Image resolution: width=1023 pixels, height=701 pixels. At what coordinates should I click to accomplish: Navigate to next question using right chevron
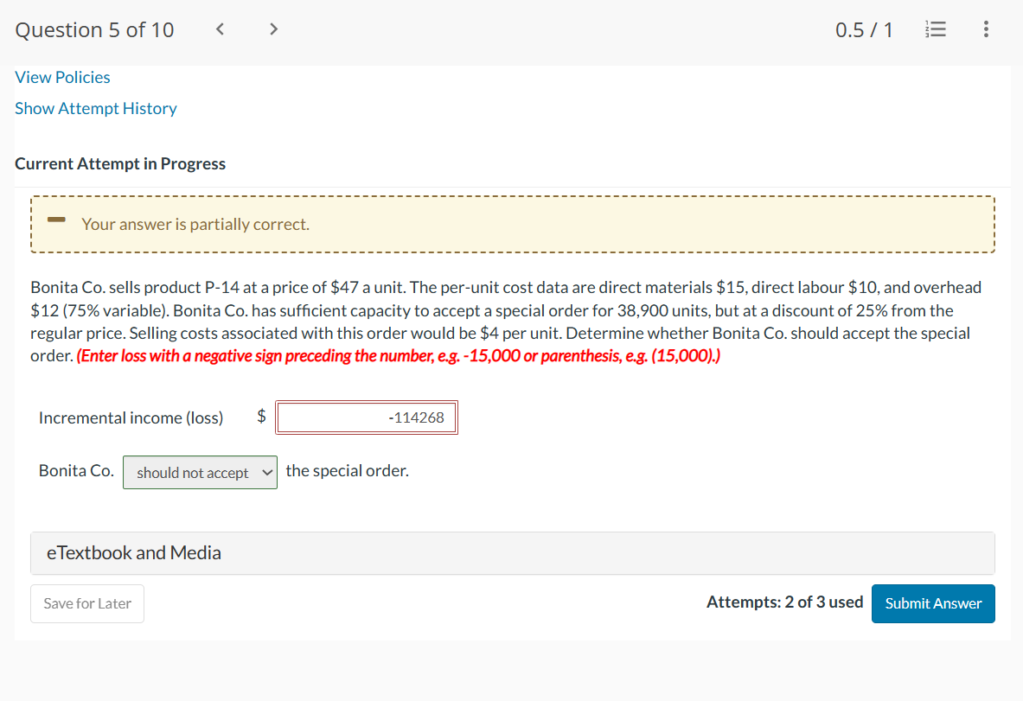(272, 29)
